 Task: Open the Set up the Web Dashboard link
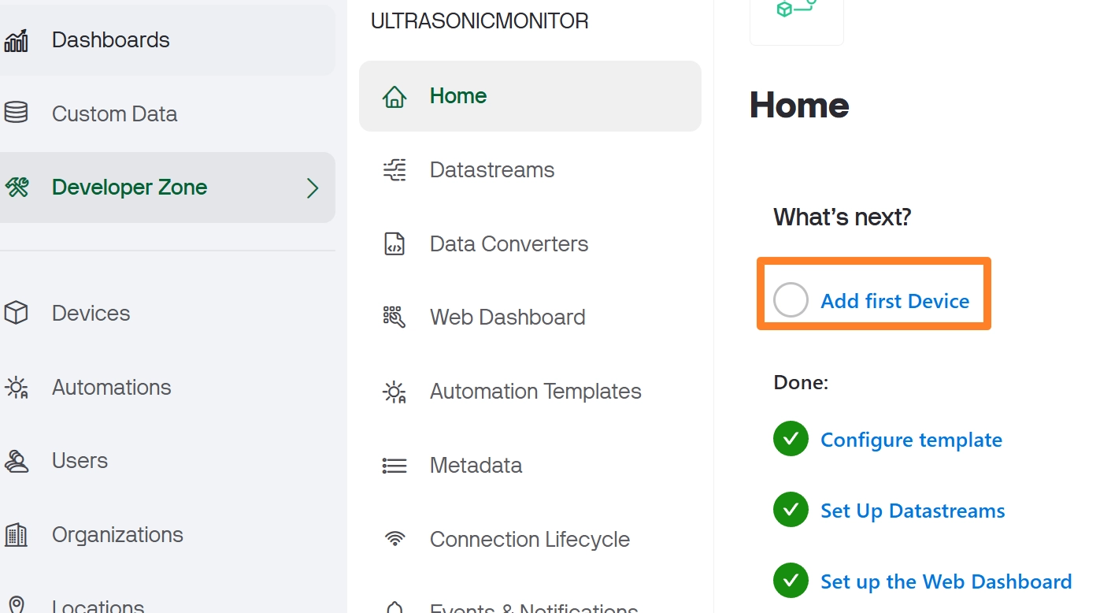coord(946,581)
